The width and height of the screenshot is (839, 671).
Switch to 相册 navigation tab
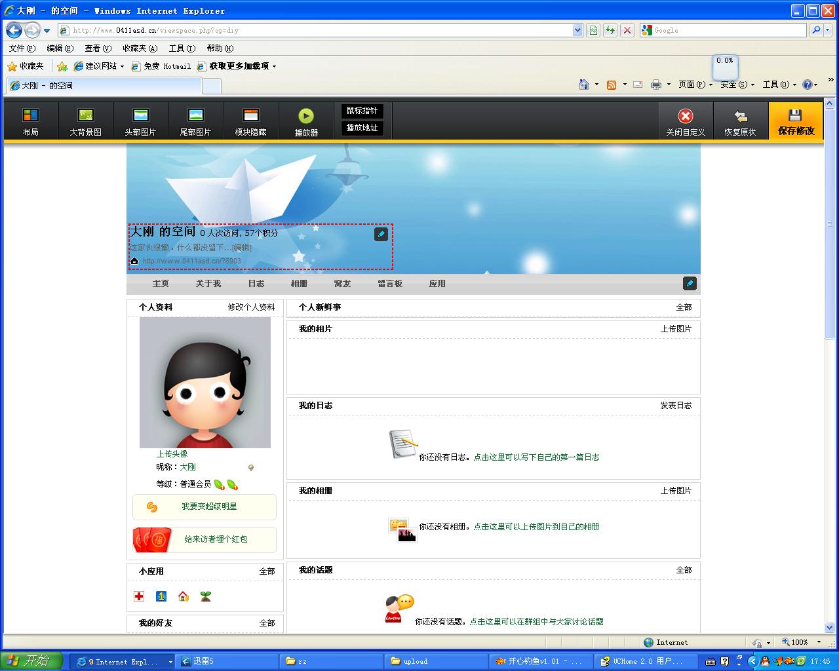[300, 284]
